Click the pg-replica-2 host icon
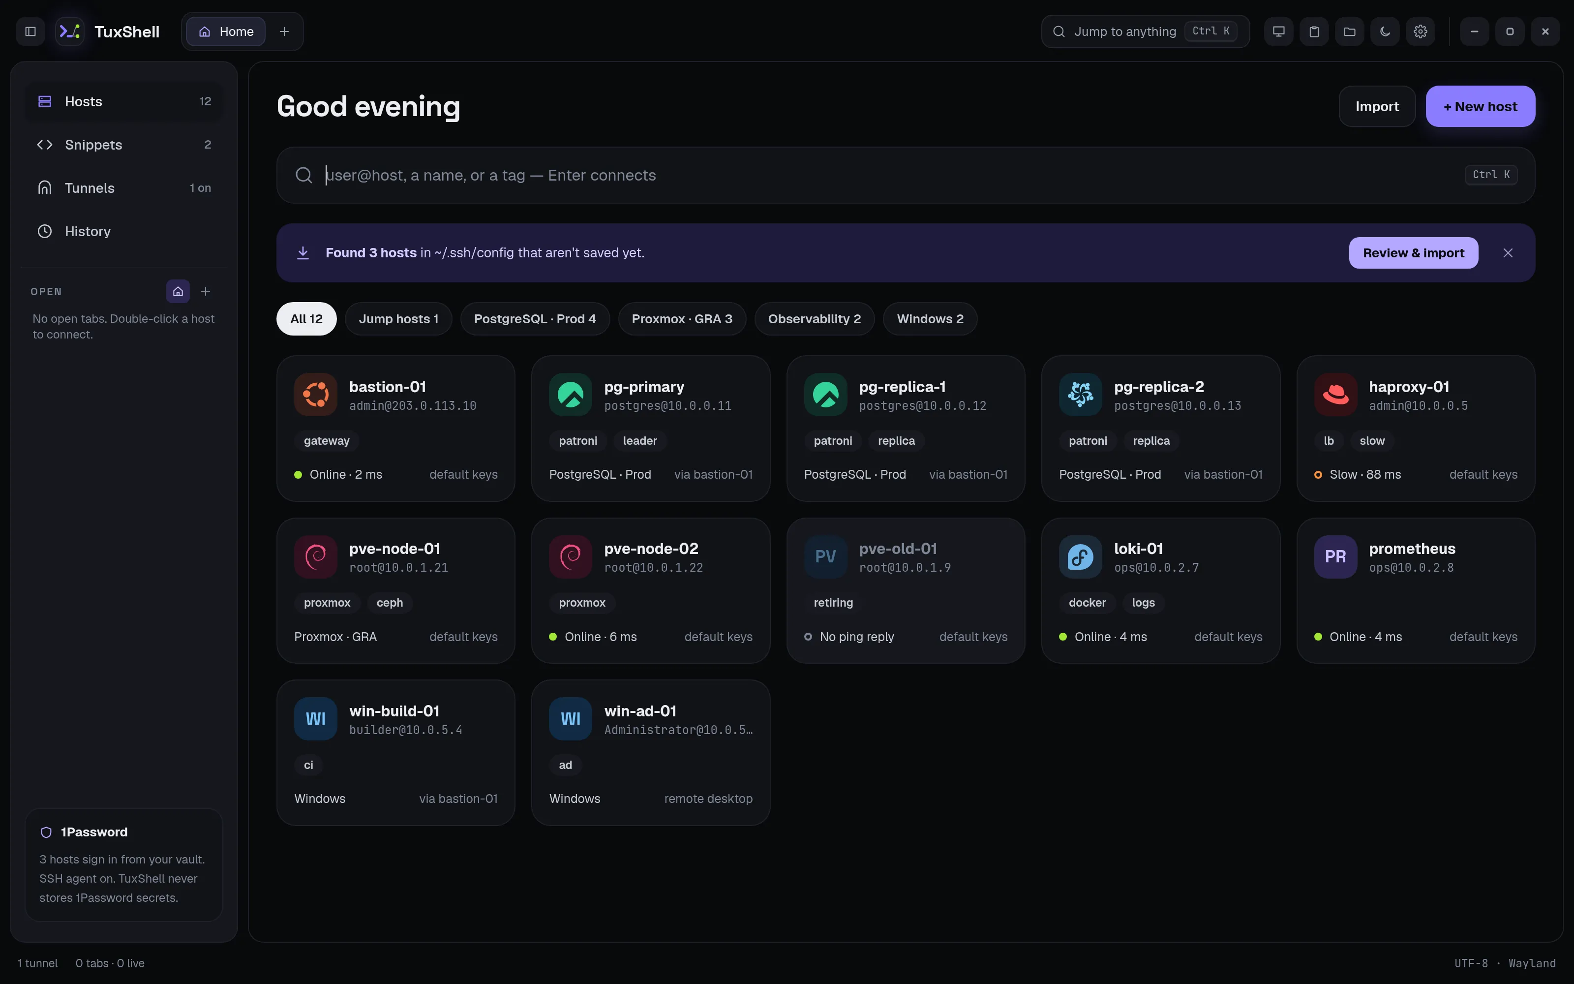This screenshot has height=984, width=1574. click(1080, 395)
